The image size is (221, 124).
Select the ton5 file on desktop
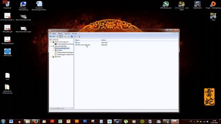click(8, 76)
